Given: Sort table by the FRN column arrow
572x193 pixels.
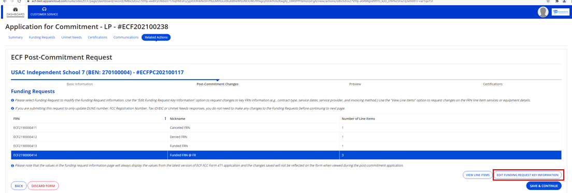Looking at the screenshot, I should coord(165,118).
